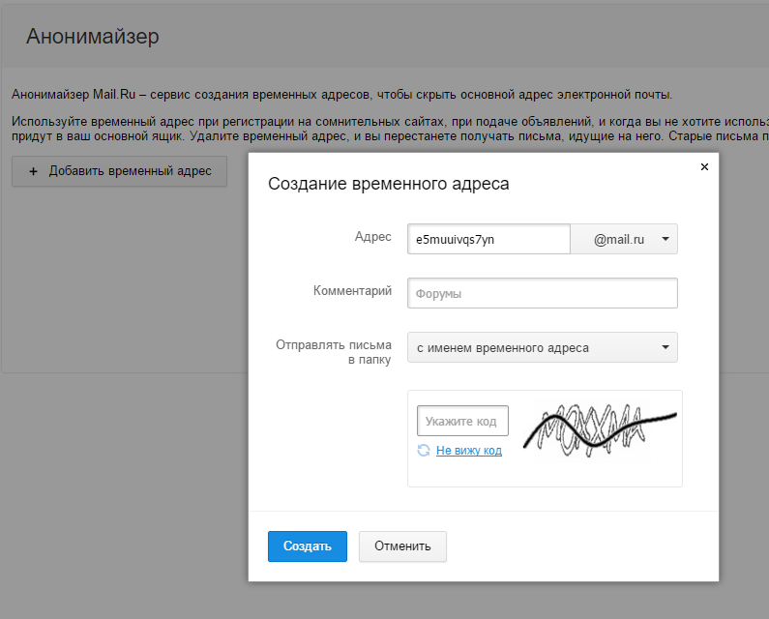Click the 'Анонимайзер' page heading
This screenshot has height=619, width=769.
pyautogui.click(x=93, y=37)
